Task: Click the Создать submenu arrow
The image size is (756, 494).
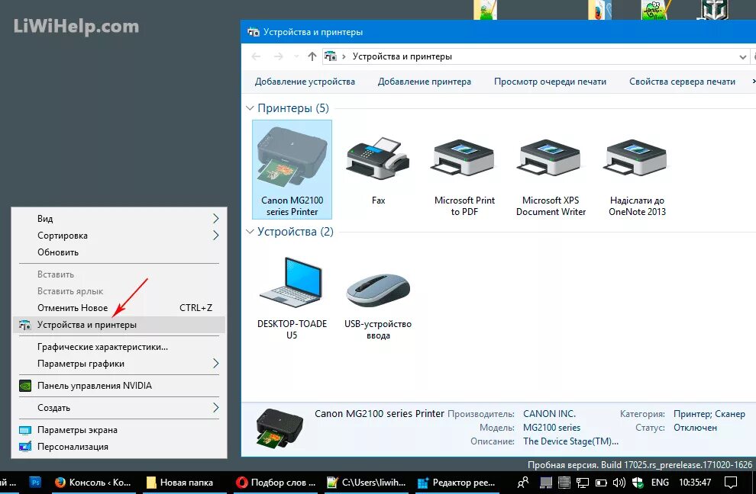Action: coord(215,408)
